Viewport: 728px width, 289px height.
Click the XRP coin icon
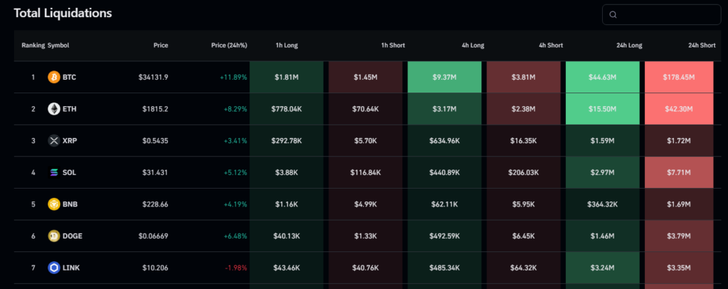click(54, 140)
